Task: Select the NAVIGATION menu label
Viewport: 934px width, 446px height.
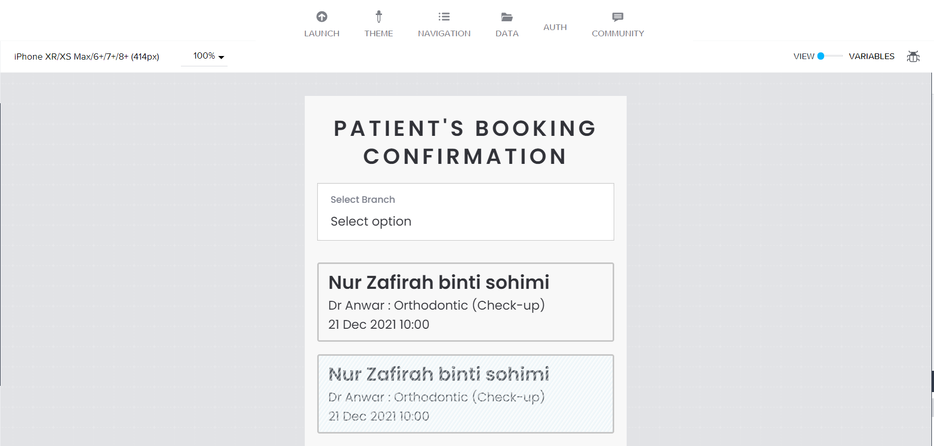Action: (x=444, y=34)
